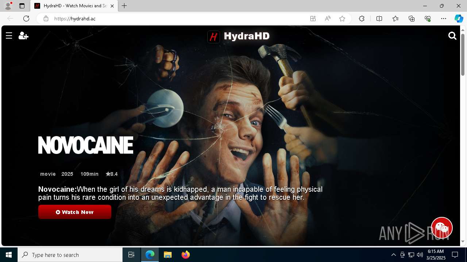Open the tab actions menu icon
This screenshot has width=467, height=262.
(22, 6)
